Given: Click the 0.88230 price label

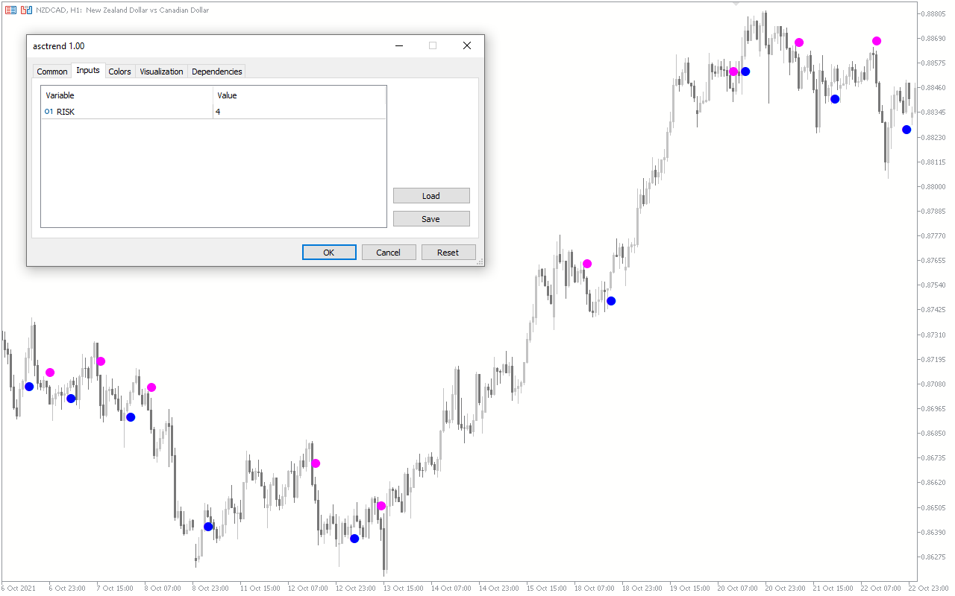Looking at the screenshot, I should pos(935,137).
